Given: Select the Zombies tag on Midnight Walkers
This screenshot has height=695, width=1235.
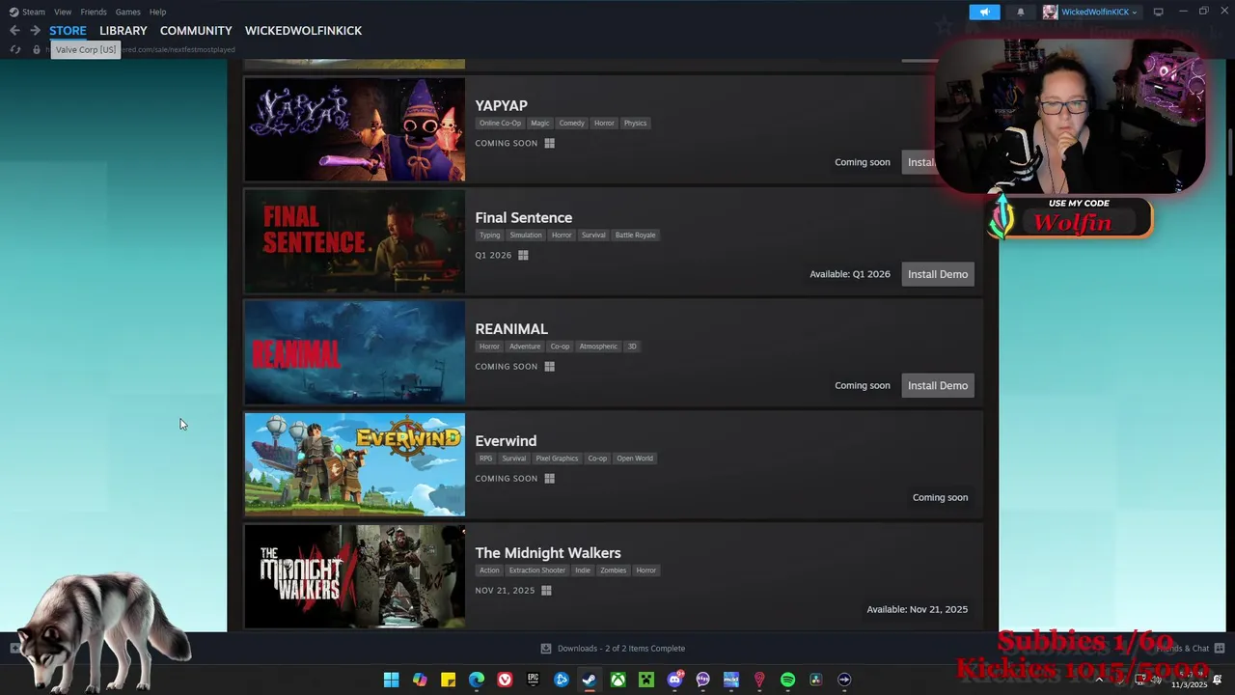Looking at the screenshot, I should tap(613, 570).
